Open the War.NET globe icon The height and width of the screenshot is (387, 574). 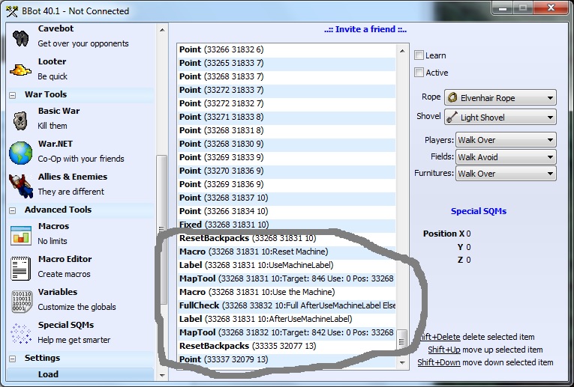tap(20, 152)
